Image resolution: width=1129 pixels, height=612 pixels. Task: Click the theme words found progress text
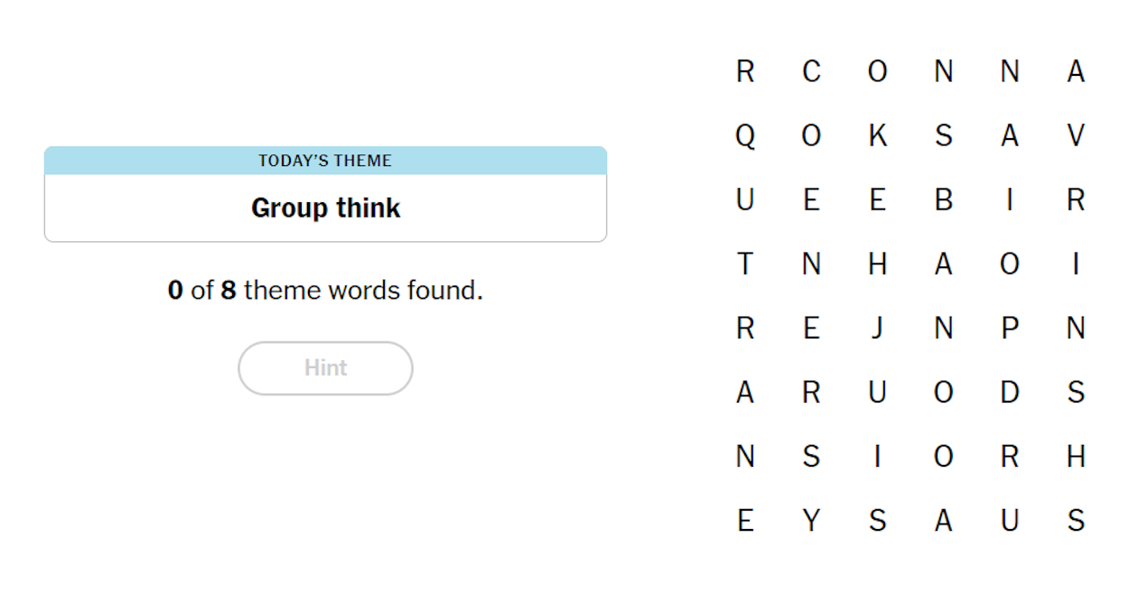(325, 290)
